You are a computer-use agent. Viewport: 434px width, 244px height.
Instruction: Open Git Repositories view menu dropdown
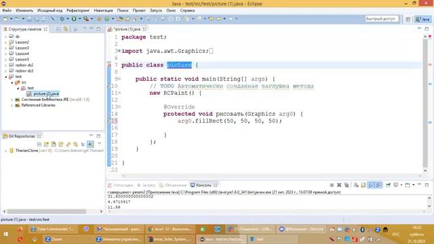pyautogui.click(x=99, y=144)
